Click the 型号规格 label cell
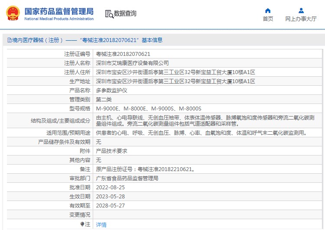Screen dimensions: 325x230 (x=50, y=109)
